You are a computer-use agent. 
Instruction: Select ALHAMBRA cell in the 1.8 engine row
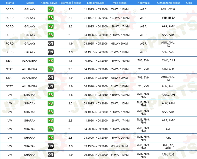pyautogui.click(x=30, y=61)
